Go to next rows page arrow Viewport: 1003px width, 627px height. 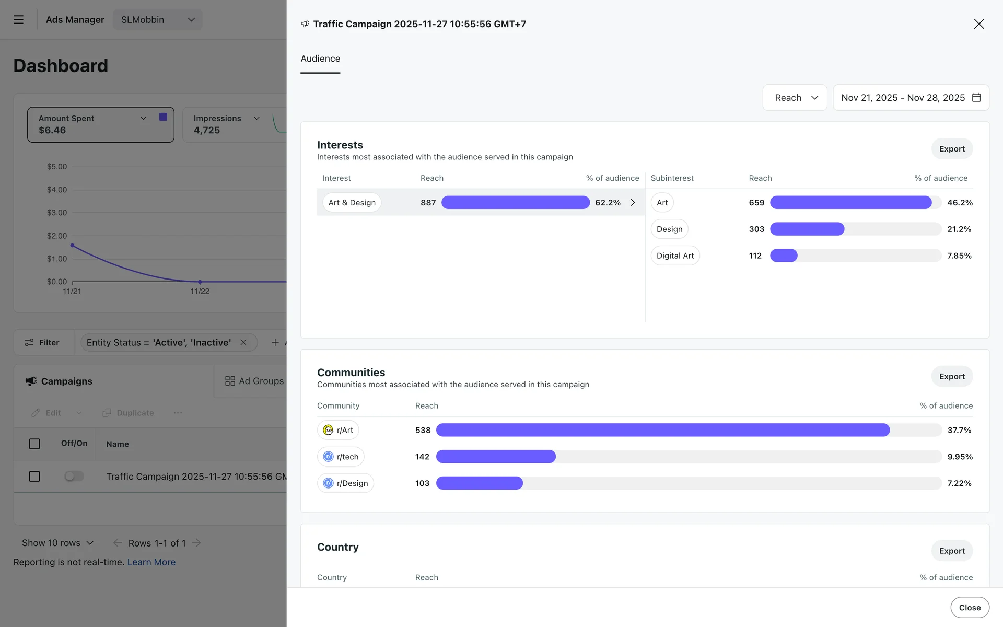(196, 543)
